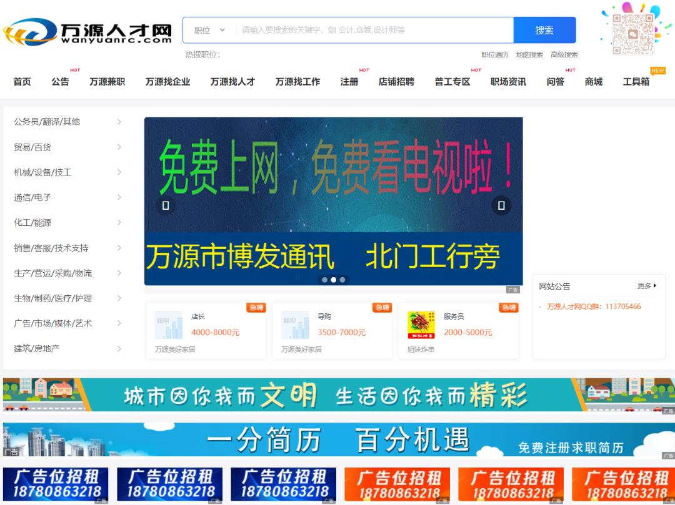The image size is (675, 505).
Task: Open the 服务员 job company logo
Action: click(421, 325)
